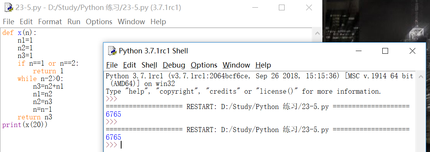Open the editor Edit menu
The height and width of the screenshot is (152, 430).
point(26,21)
